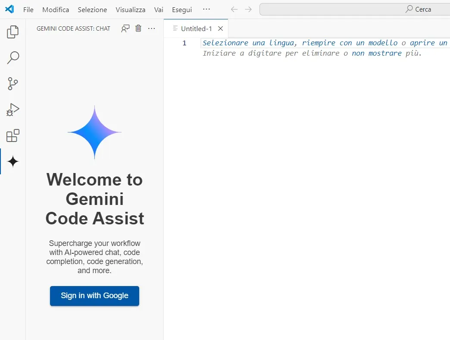
Task: Open the chat panel overflow menu
Action: pyautogui.click(x=151, y=28)
